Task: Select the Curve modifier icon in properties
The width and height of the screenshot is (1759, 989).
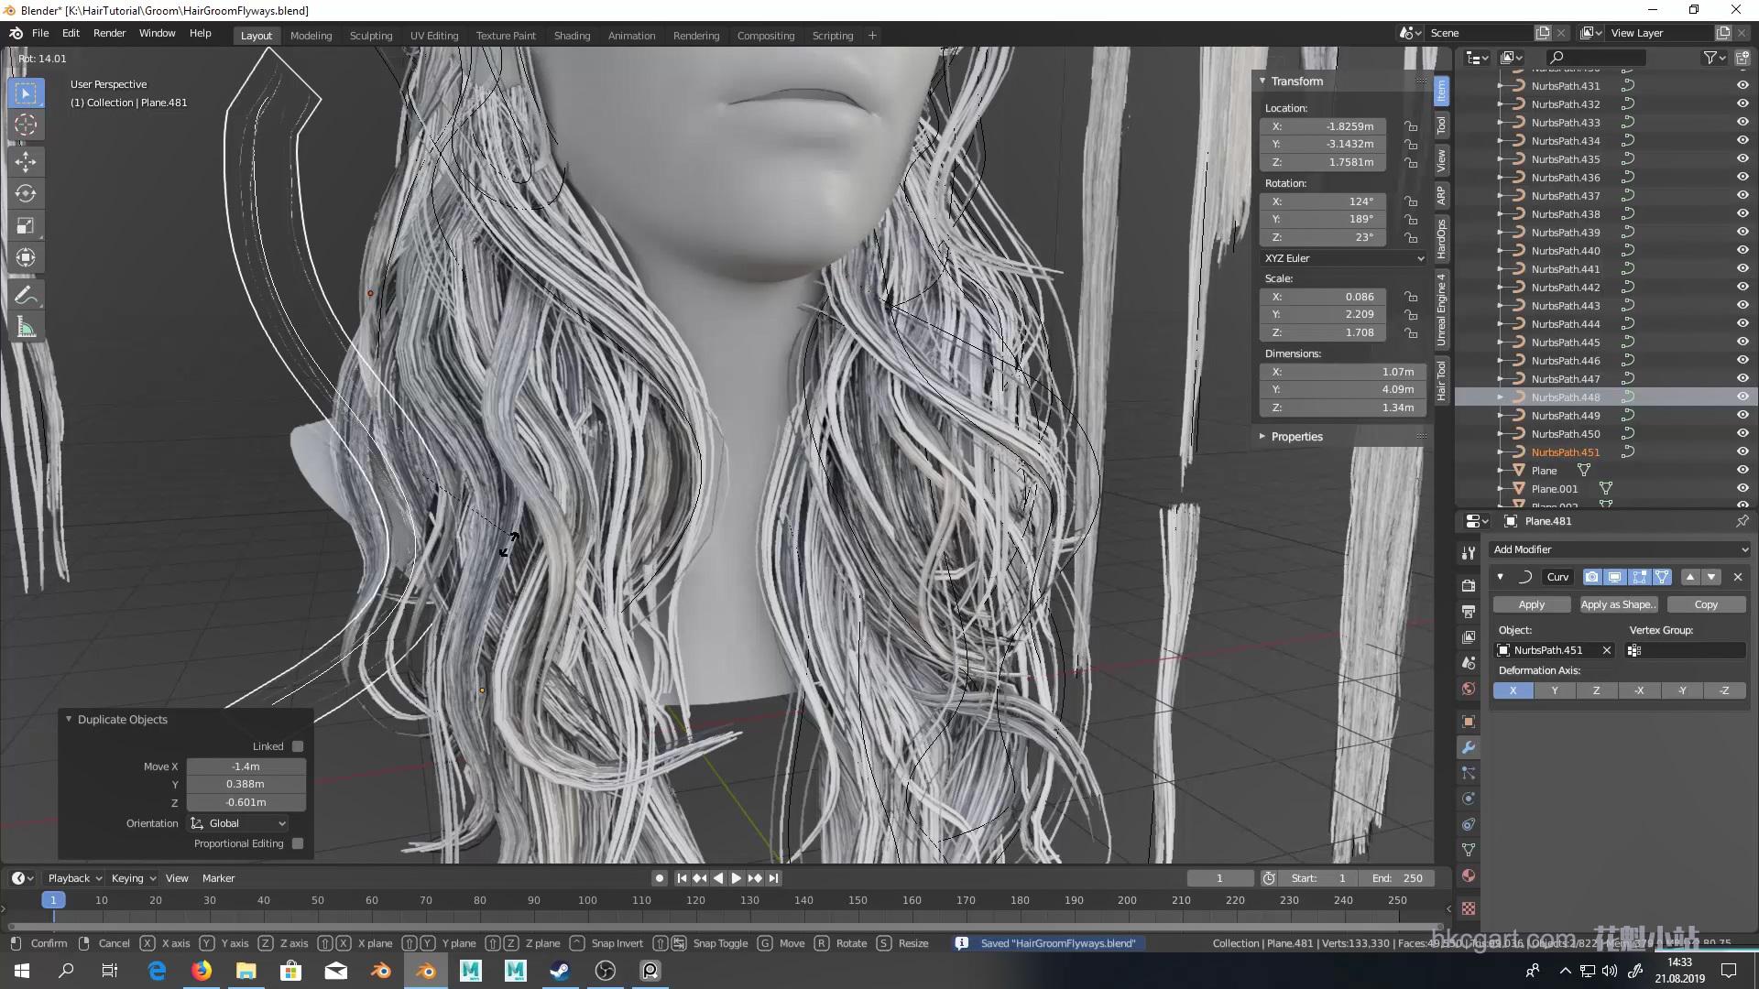Action: tap(1525, 576)
